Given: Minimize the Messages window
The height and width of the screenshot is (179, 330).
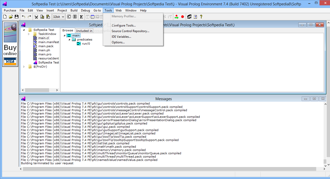Looking at the screenshot, I should tap(306, 99).
